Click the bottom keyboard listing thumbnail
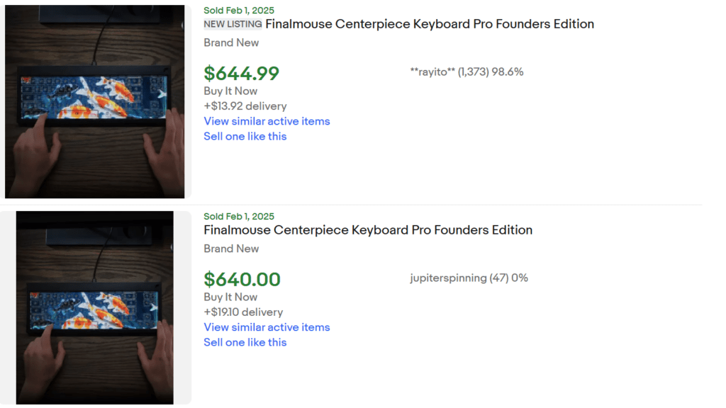This screenshot has width=726, height=408. tap(96, 306)
